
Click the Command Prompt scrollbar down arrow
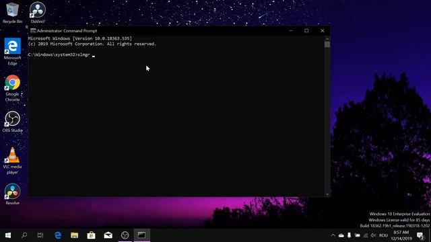click(327, 194)
